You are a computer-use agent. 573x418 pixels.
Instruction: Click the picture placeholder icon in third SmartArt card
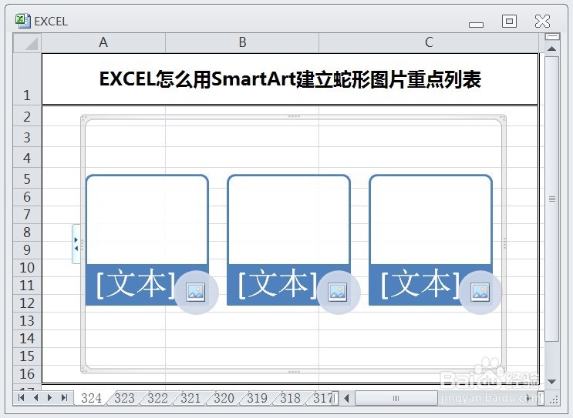(x=480, y=293)
